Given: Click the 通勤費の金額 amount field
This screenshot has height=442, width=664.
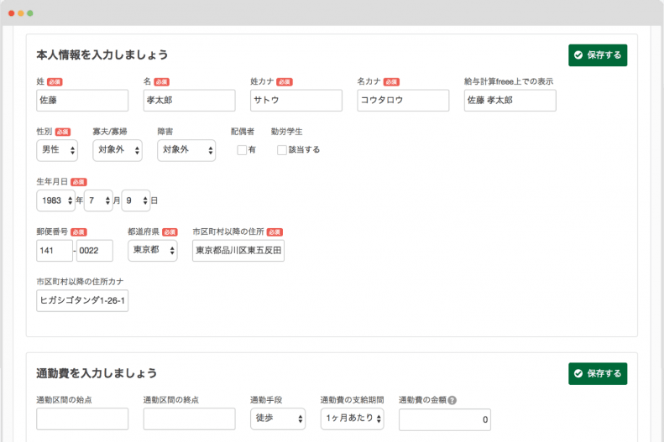Looking at the screenshot, I should 444,419.
